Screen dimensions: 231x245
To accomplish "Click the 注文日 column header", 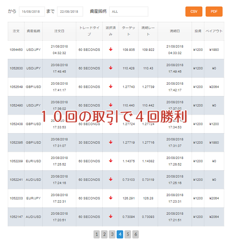I will (x=59, y=31).
